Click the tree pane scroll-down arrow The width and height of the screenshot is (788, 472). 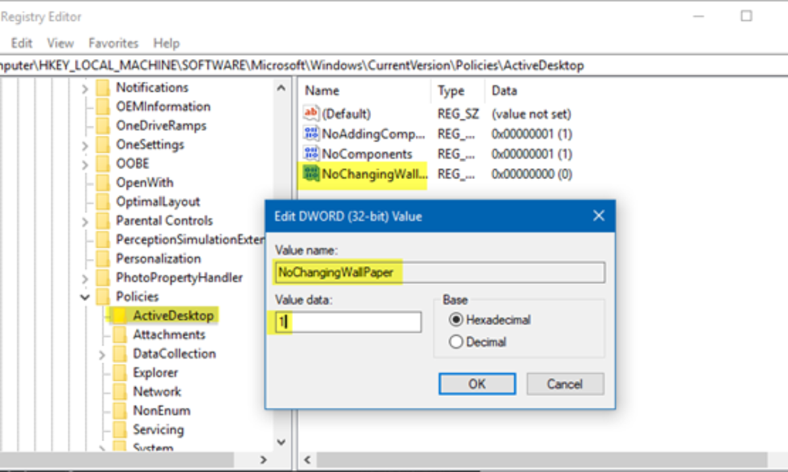point(281,442)
